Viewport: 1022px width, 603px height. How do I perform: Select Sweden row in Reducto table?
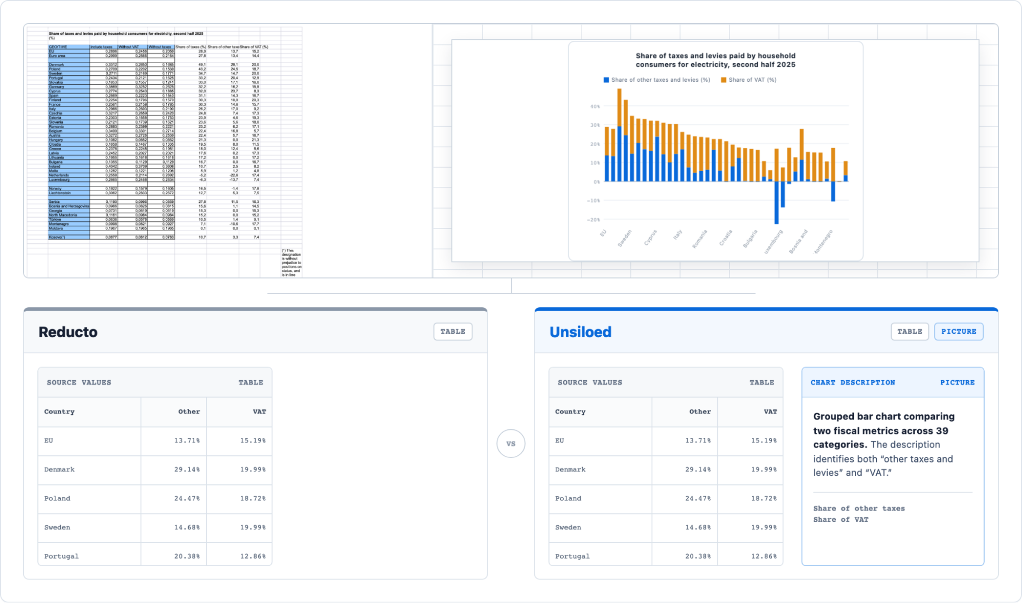155,528
